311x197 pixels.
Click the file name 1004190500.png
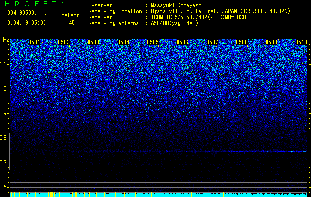pyautogui.click(x=26, y=13)
